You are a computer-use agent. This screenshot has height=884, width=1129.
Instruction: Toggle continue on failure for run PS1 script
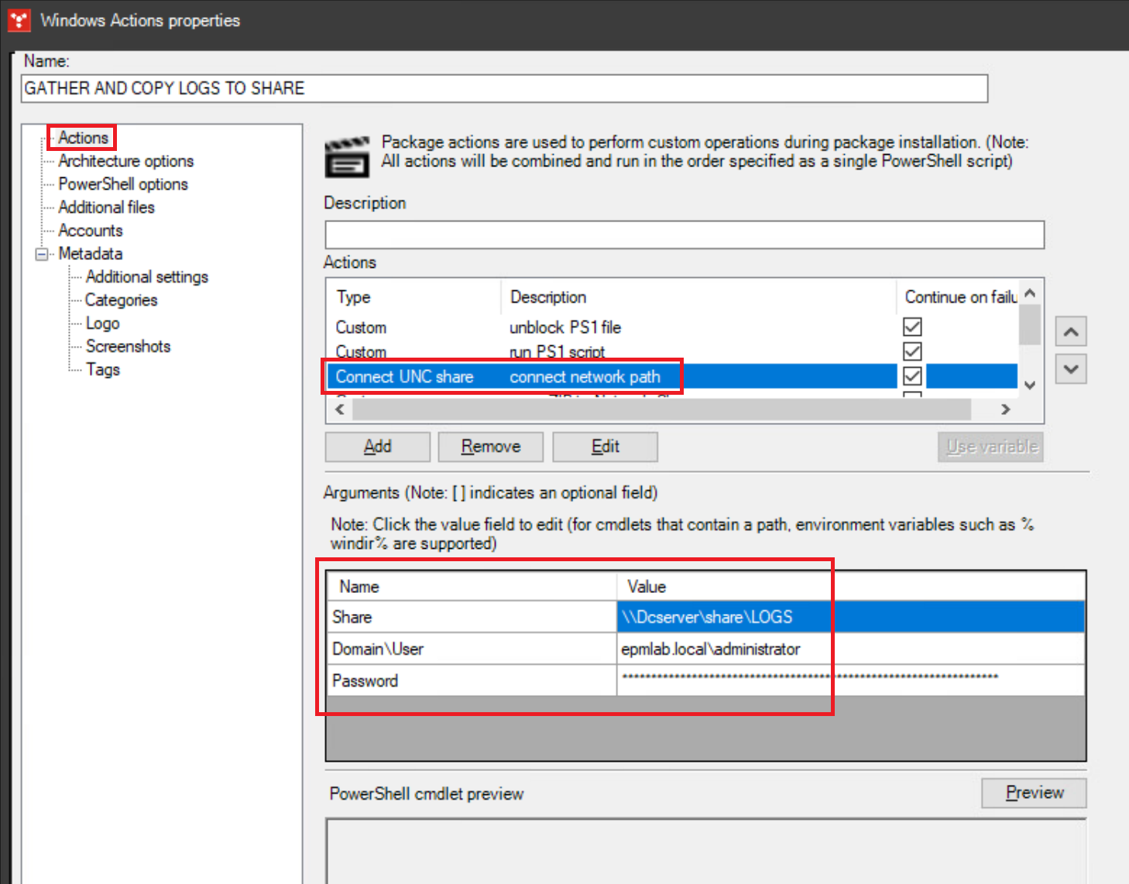[912, 351]
